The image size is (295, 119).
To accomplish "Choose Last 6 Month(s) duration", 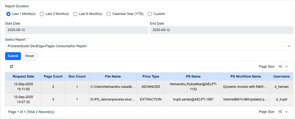I will (75, 14).
